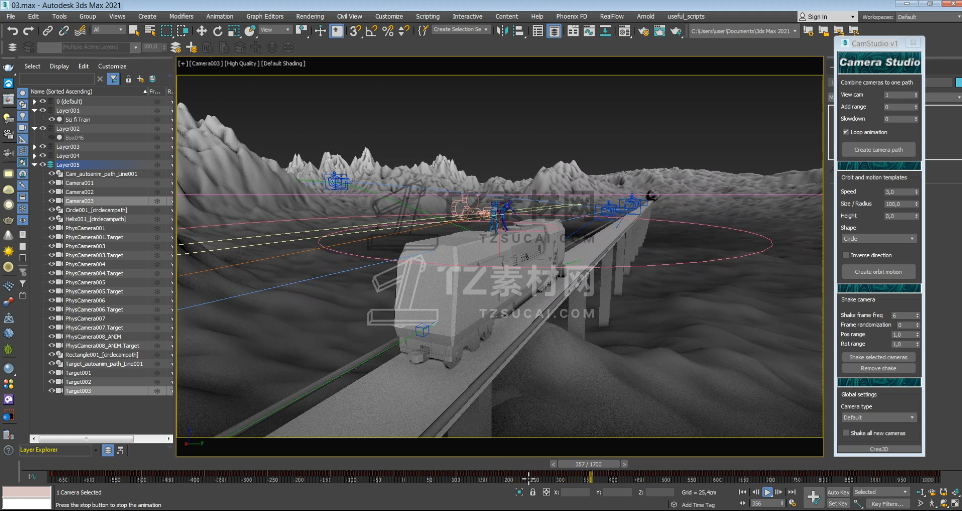The width and height of the screenshot is (962, 511).
Task: Open the Workspaces Default dropdown
Action: click(x=928, y=17)
